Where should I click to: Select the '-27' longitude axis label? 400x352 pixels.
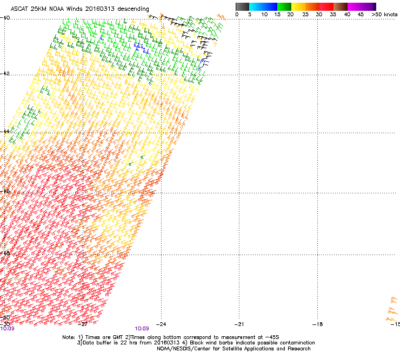click(x=82, y=324)
